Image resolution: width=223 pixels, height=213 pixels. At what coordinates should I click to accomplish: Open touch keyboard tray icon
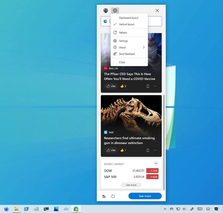click(200, 209)
